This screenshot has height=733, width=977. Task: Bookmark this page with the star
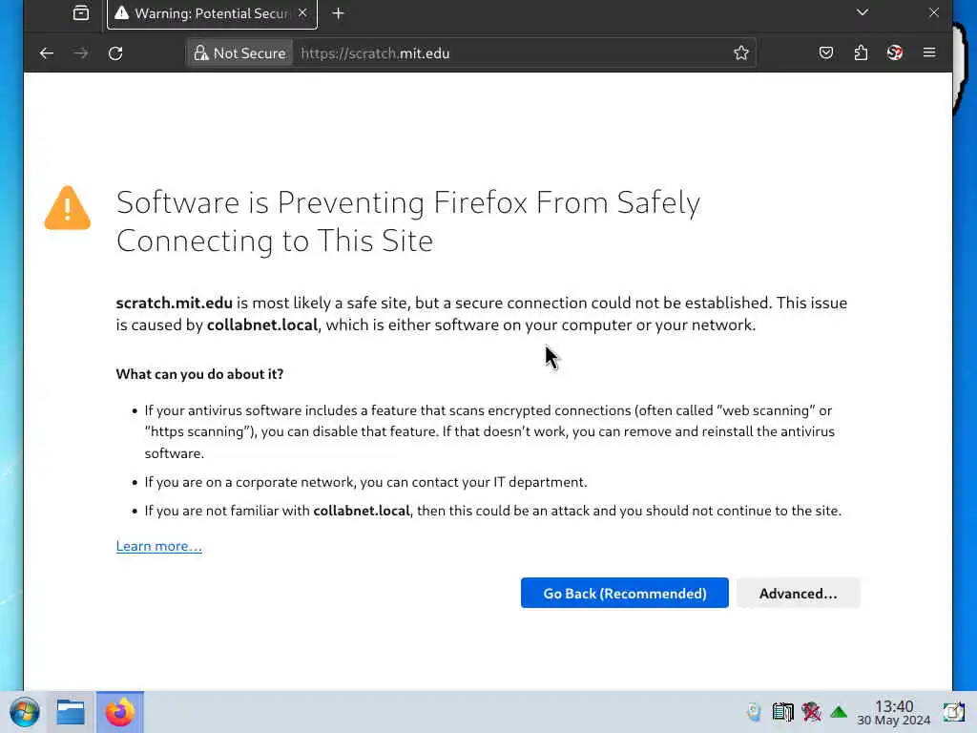point(740,53)
